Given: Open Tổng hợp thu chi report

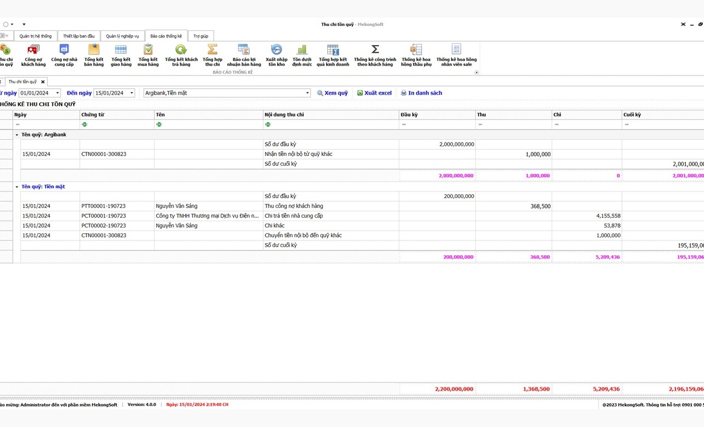Looking at the screenshot, I should click(x=212, y=56).
